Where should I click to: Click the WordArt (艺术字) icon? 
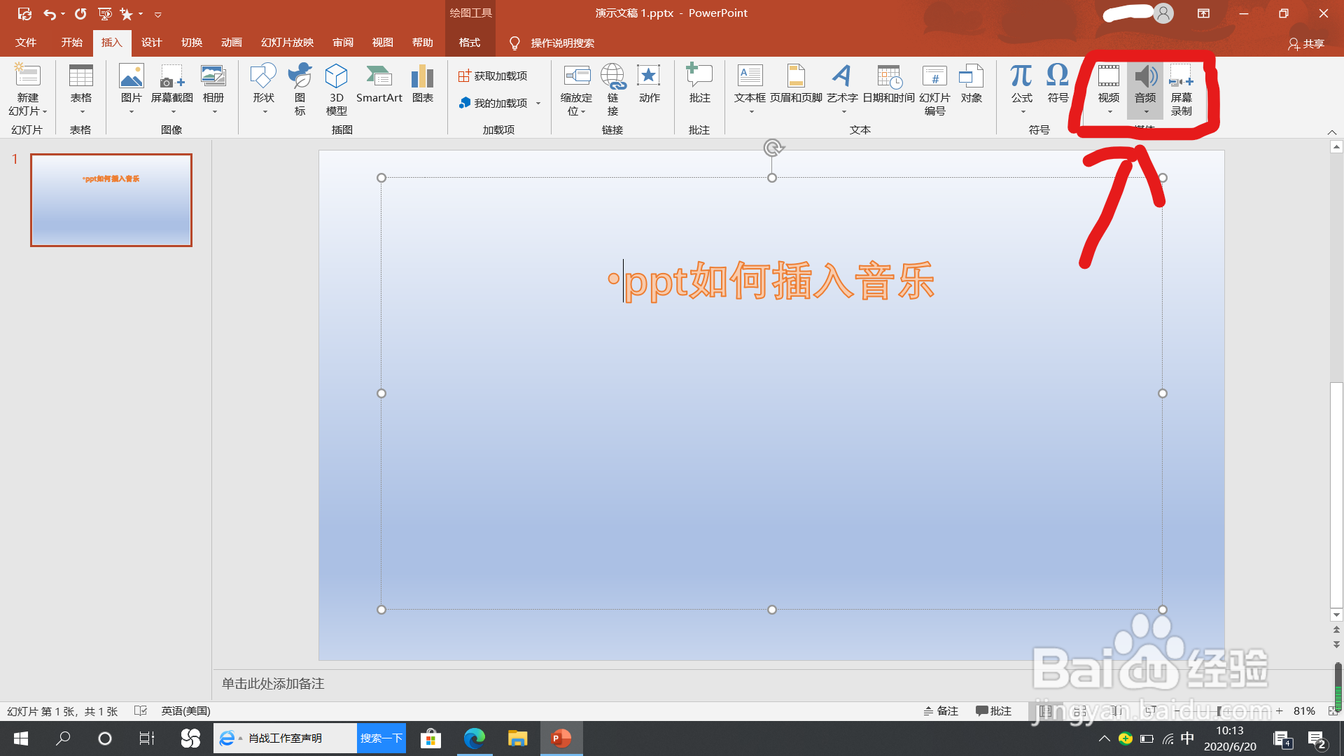pyautogui.click(x=842, y=76)
